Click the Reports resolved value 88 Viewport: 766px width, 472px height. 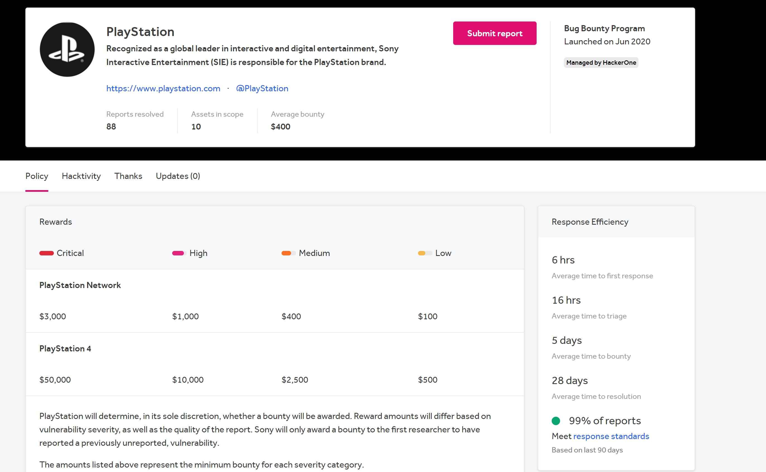click(111, 127)
